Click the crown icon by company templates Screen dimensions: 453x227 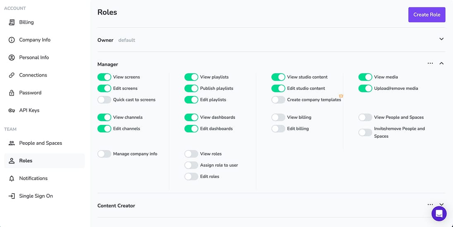tap(341, 96)
